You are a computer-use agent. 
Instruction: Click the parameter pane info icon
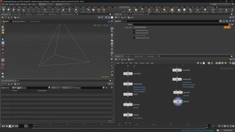230,21
